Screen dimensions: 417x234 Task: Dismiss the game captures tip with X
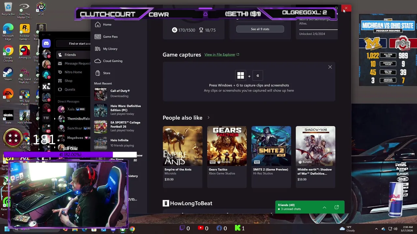tap(330, 67)
